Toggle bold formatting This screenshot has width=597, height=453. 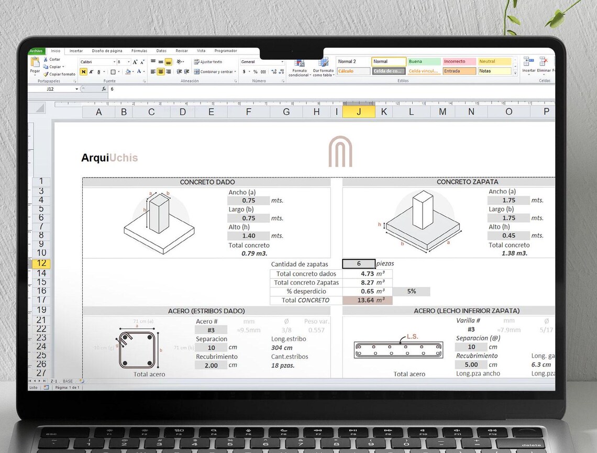(84, 71)
